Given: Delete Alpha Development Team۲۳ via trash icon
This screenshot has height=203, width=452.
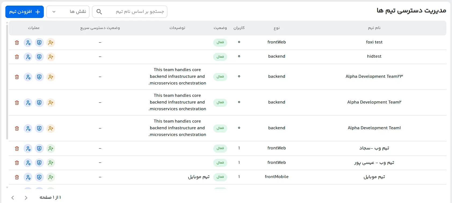Looking at the screenshot, I should pyautogui.click(x=17, y=77).
